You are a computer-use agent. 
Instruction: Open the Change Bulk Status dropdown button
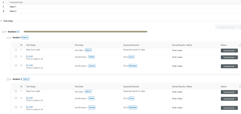point(228,27)
